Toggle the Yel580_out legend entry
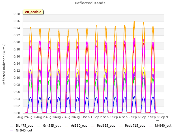The width and height of the screenshot is (181, 136). pyautogui.click(x=76, y=126)
